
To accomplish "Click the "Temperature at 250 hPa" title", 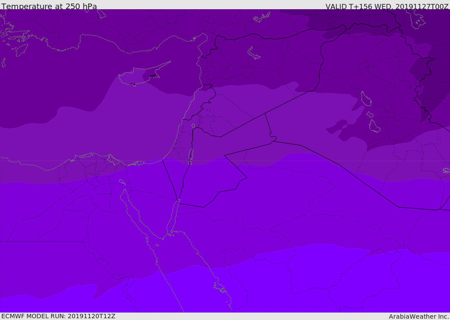I will (49, 6).
